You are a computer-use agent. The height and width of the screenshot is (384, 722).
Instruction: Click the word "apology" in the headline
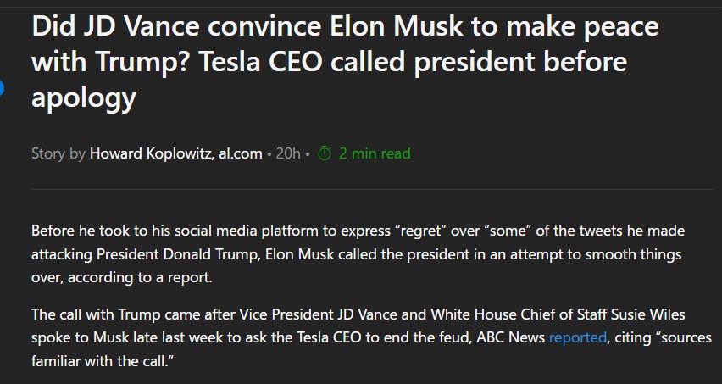point(84,97)
